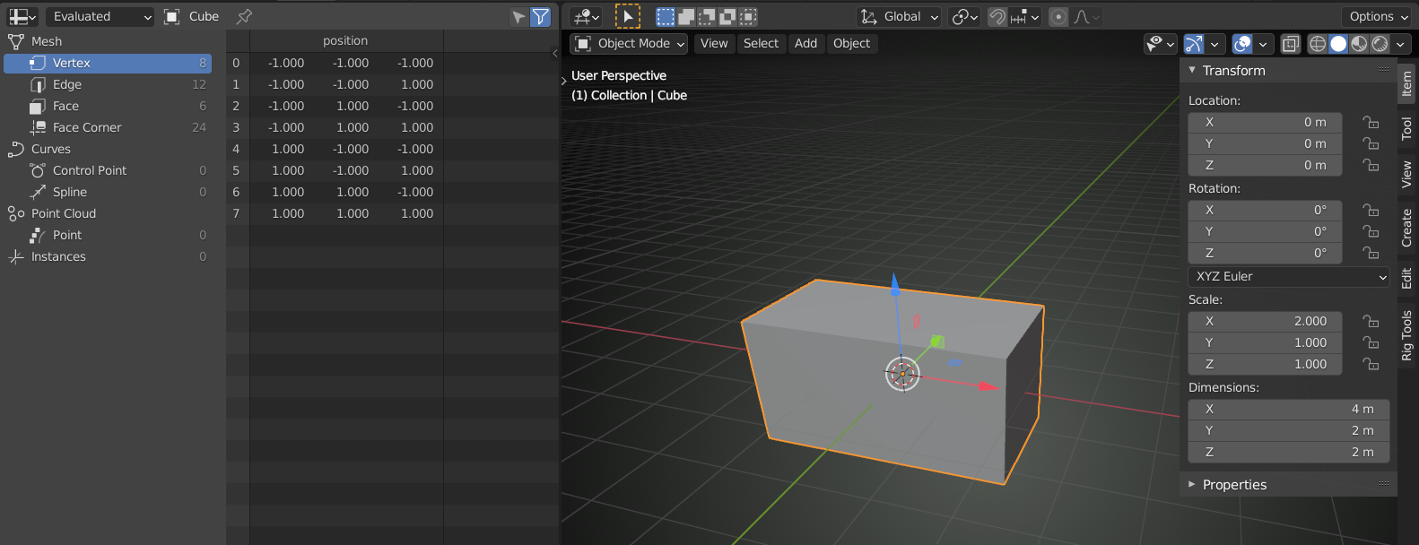Choose the Invert selection mode icon

[727, 17]
